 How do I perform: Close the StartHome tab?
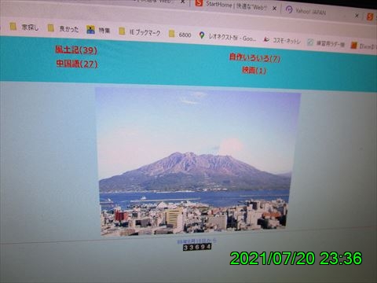click(274, 9)
